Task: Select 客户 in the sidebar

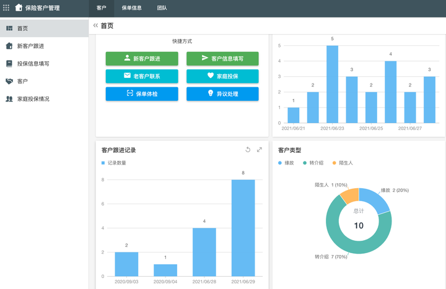Action: [44, 81]
